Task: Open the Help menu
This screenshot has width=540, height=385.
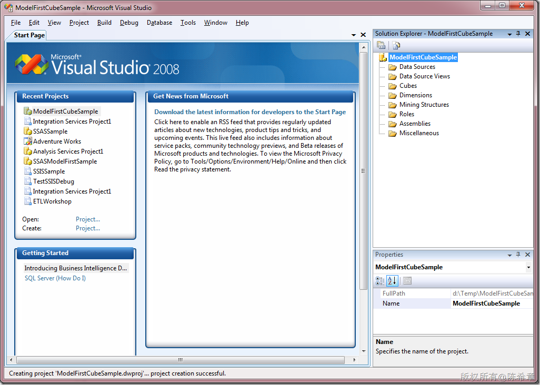Action: pyautogui.click(x=242, y=23)
